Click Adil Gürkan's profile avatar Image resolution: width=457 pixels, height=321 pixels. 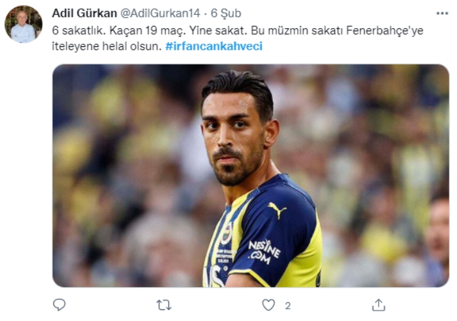(x=24, y=24)
